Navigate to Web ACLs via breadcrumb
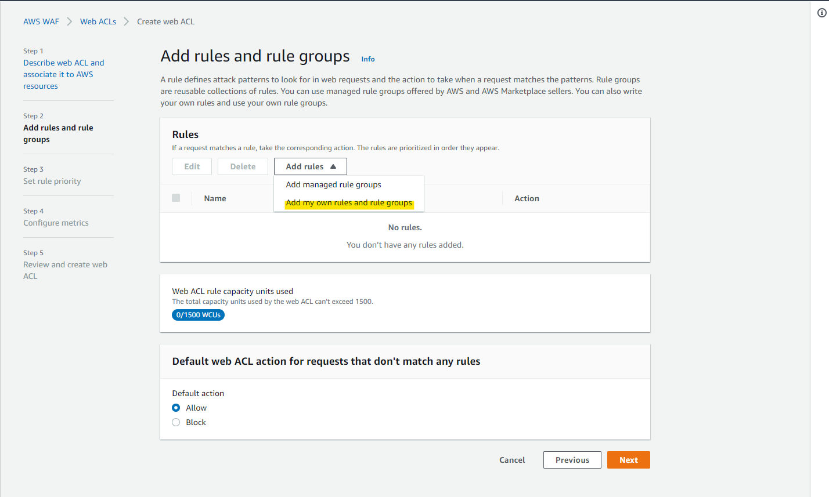This screenshot has width=829, height=497. pos(98,21)
